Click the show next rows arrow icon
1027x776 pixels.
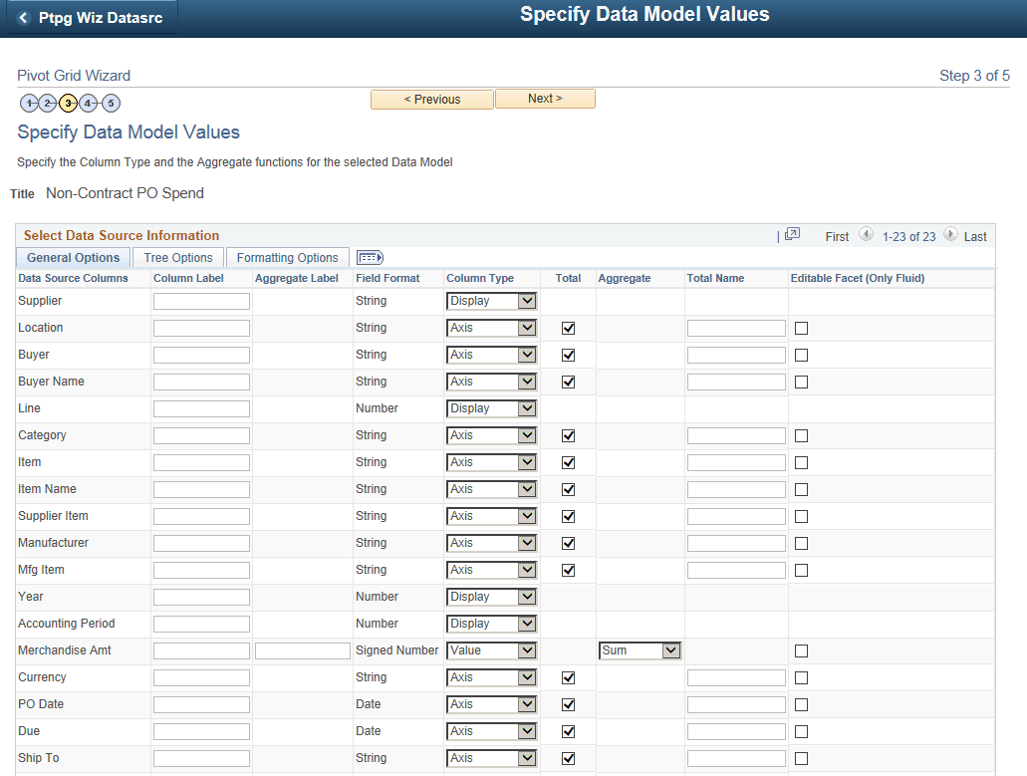[x=949, y=236]
